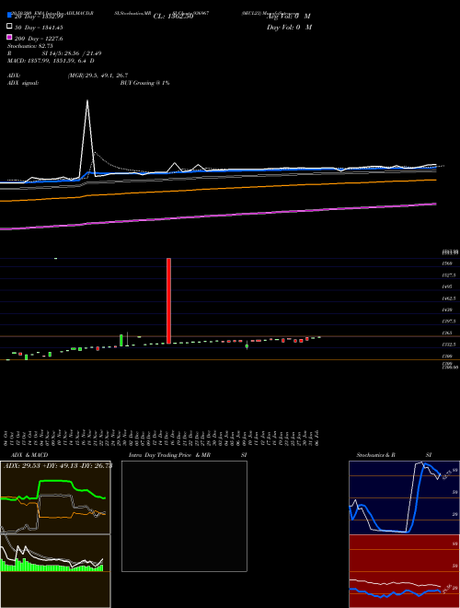The height and width of the screenshot is (608, 460).
Task: Click the 'CL: 1362.50' closing price label
Action: [x=173, y=17]
